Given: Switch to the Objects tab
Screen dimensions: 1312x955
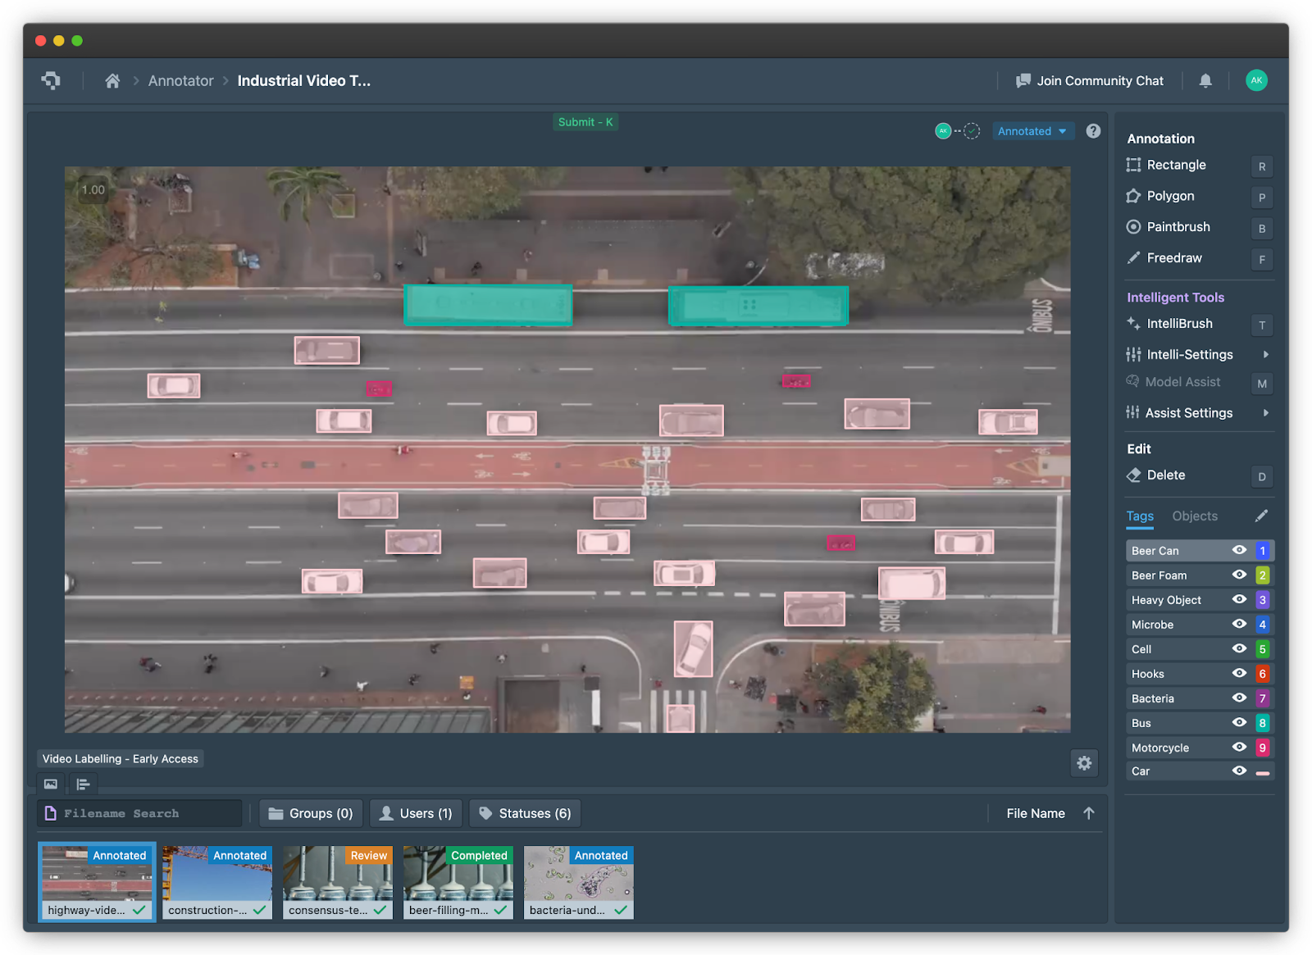Looking at the screenshot, I should (x=1194, y=516).
